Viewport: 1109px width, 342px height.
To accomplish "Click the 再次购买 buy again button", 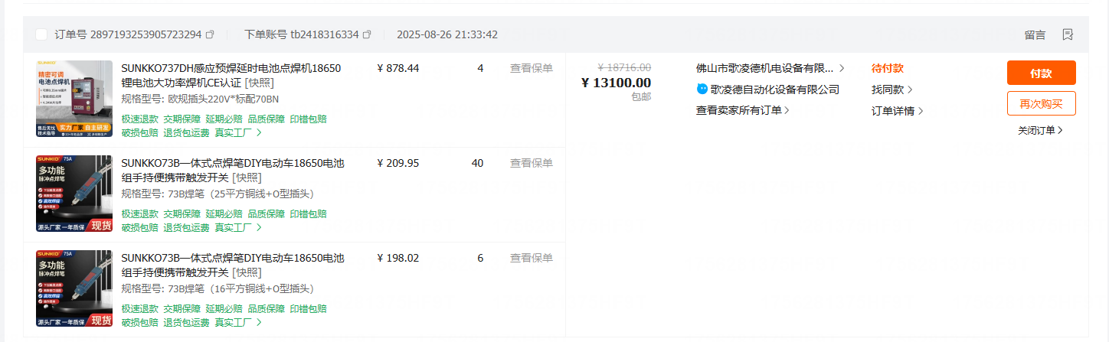I will (x=1041, y=103).
